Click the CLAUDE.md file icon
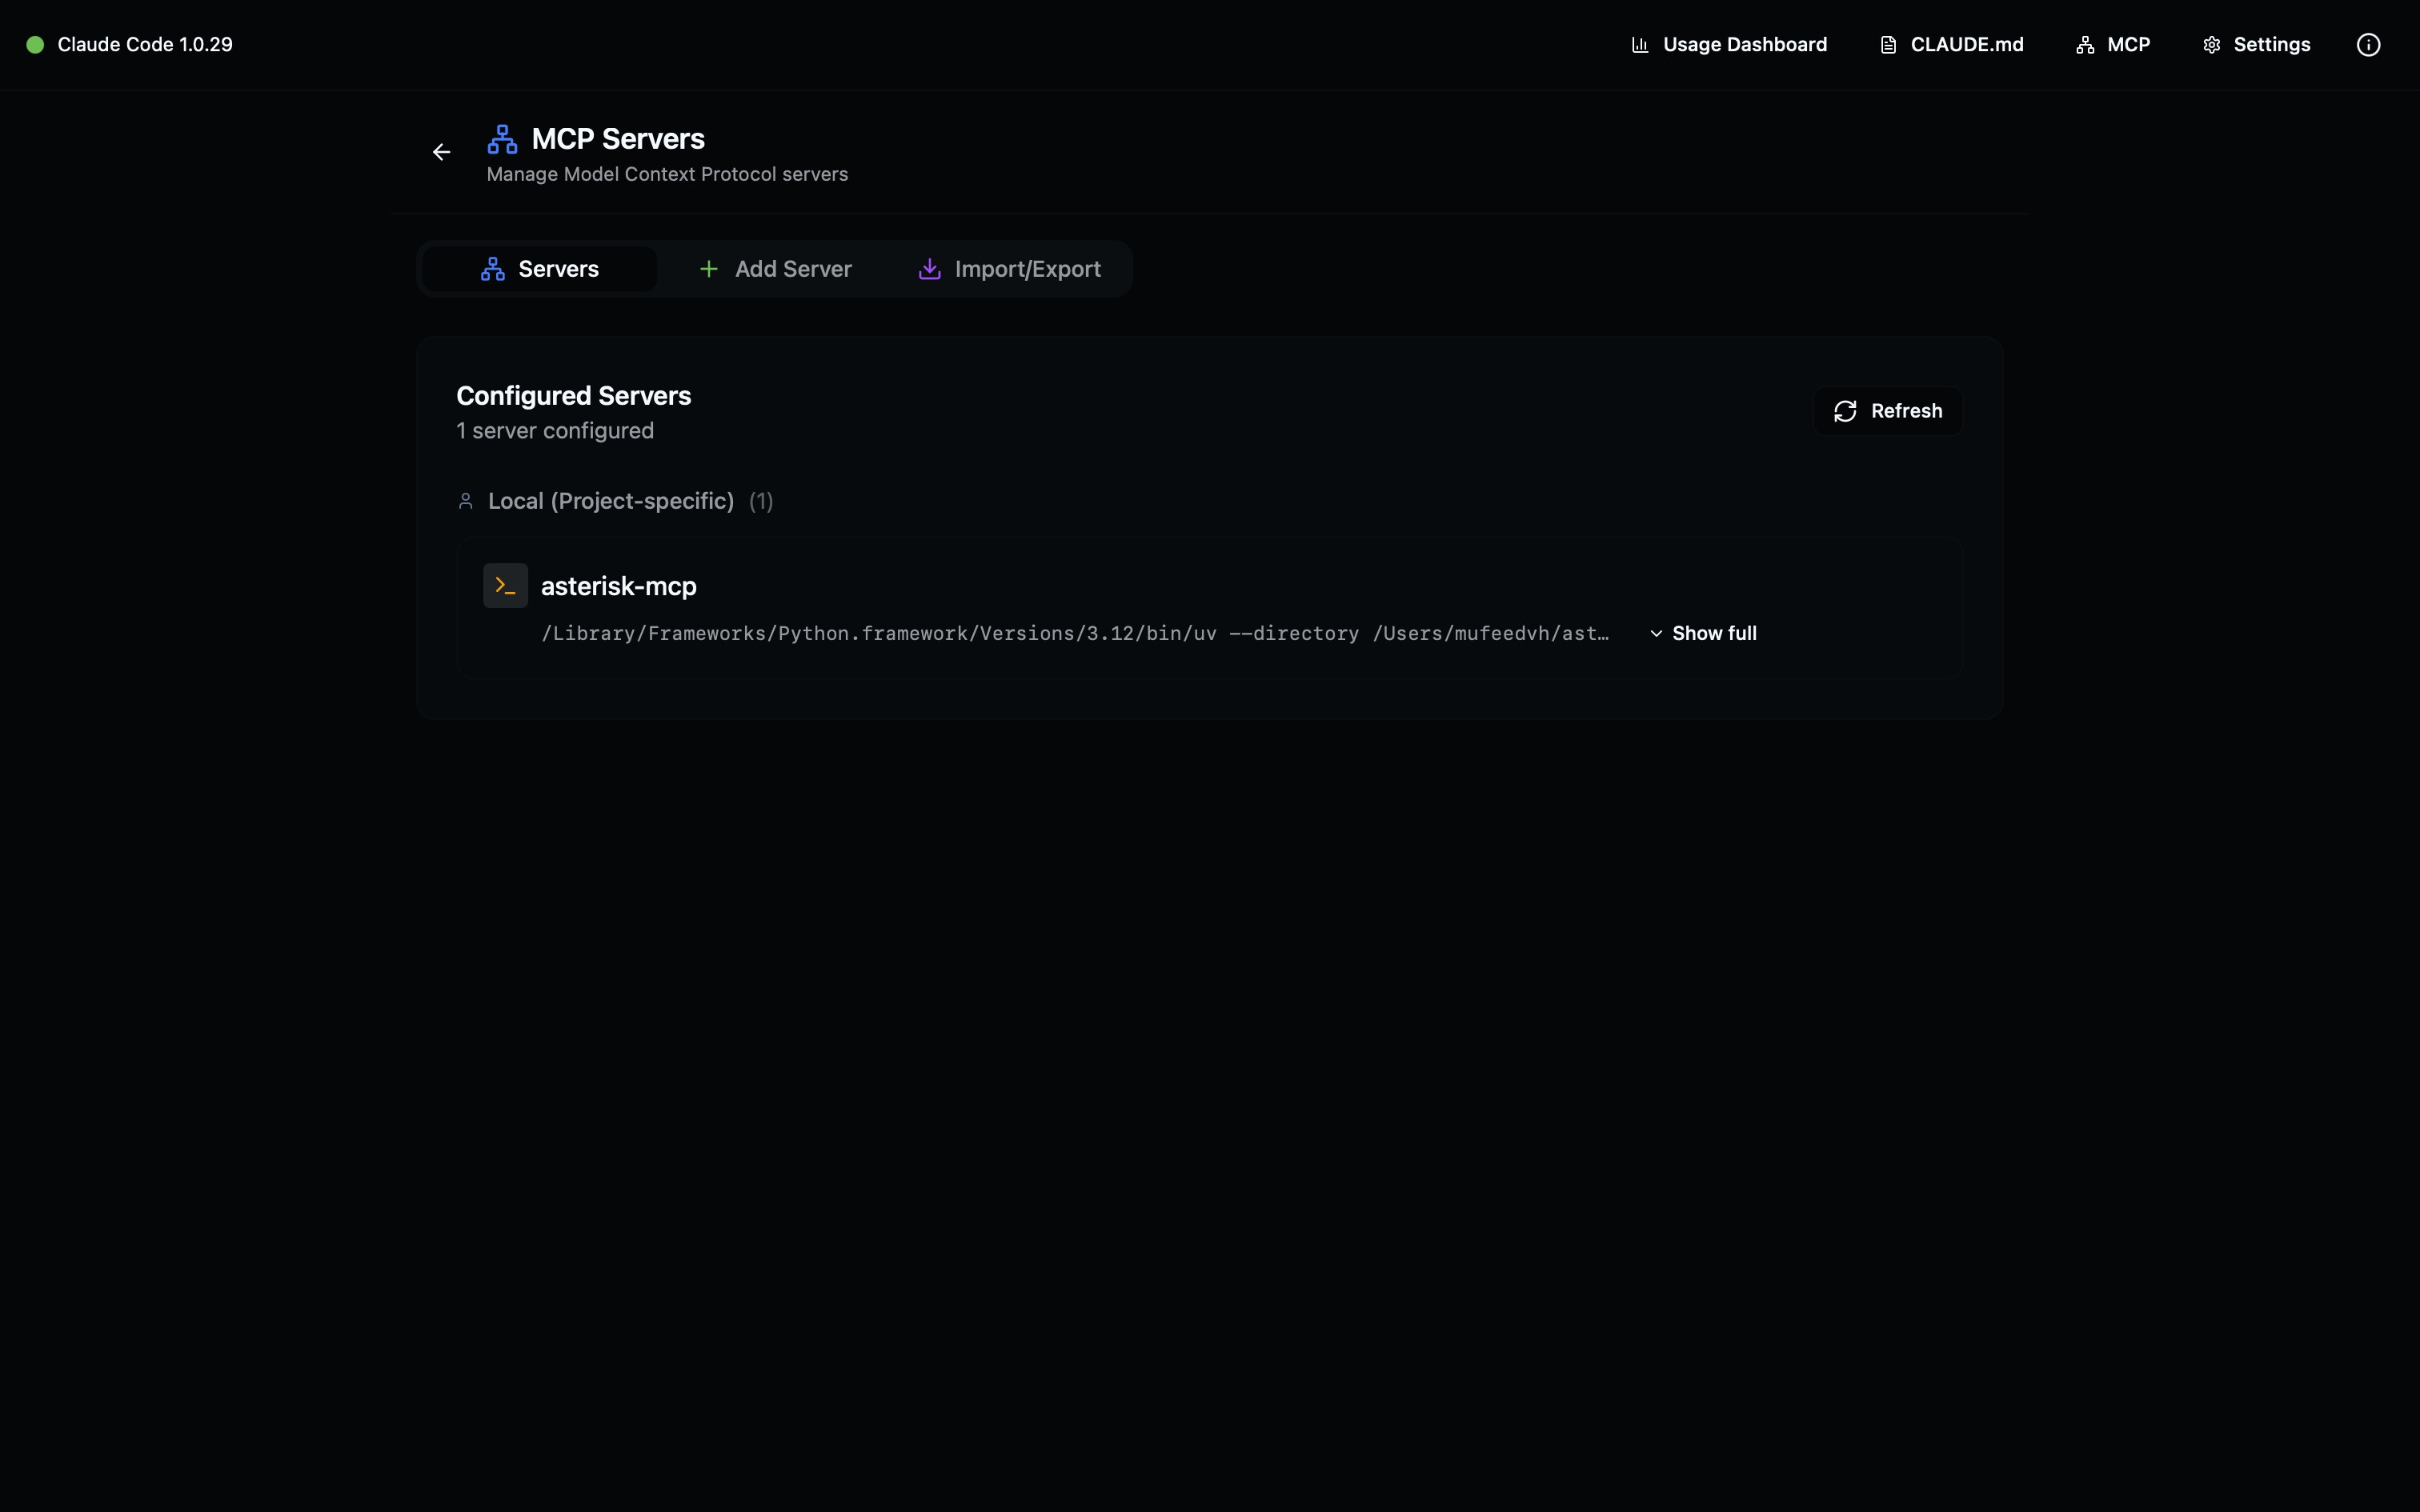 (x=1888, y=45)
